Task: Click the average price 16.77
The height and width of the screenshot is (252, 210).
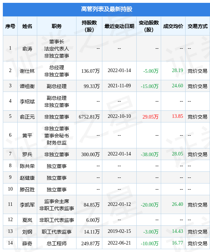Action: [x=177, y=243]
